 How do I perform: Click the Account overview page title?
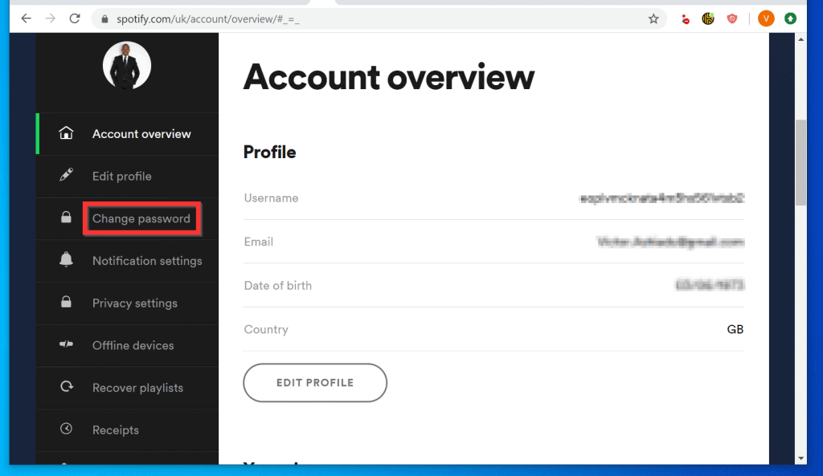389,77
